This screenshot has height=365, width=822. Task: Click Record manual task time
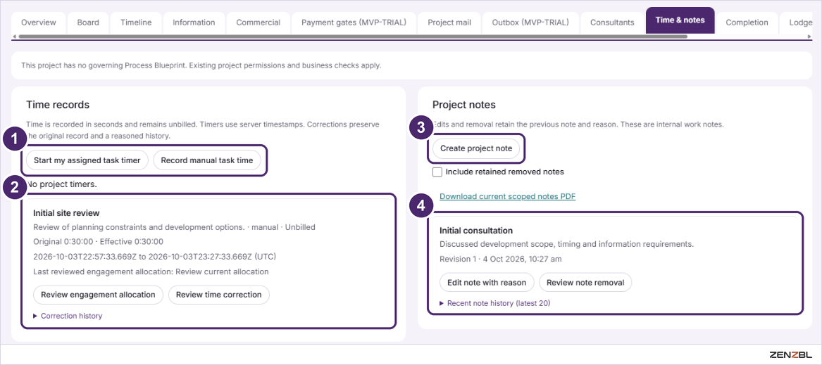(x=207, y=161)
